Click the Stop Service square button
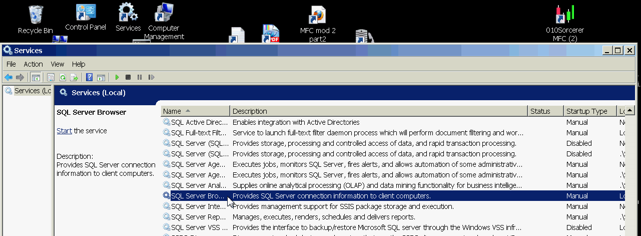 [128, 77]
